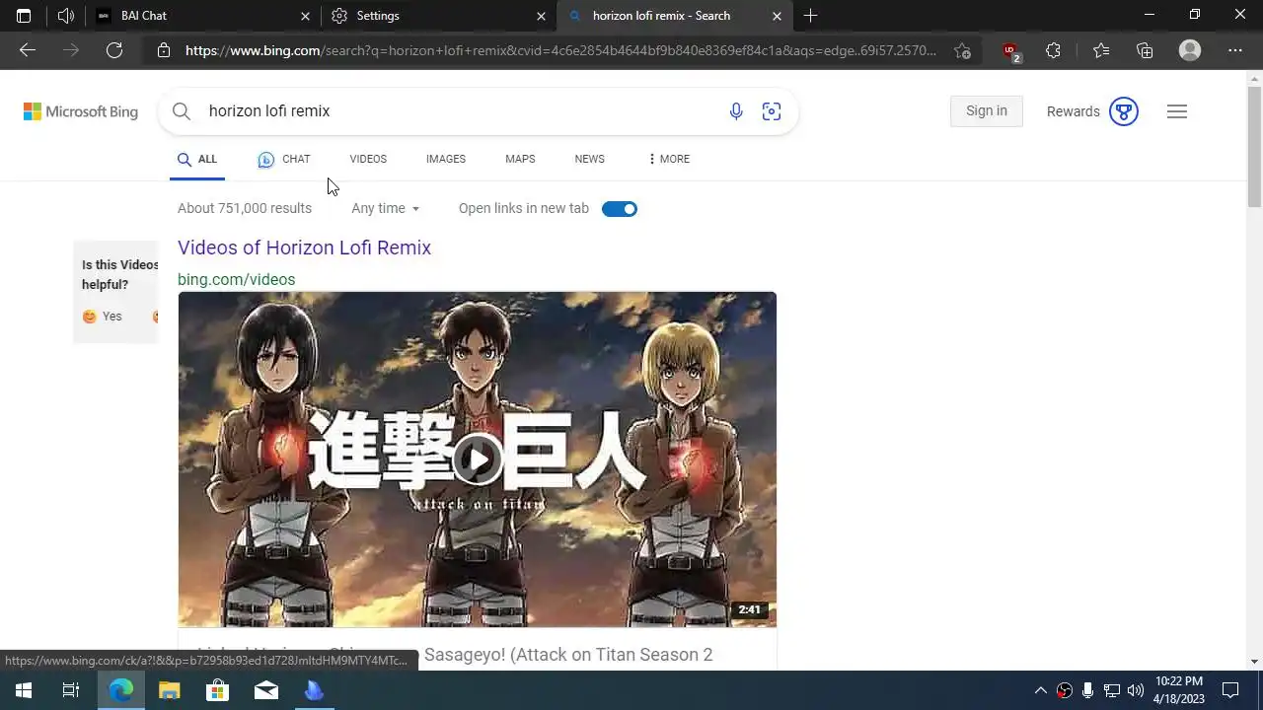This screenshot has height=710, width=1263.
Task: Open the bing.com/videos link
Action: point(237,279)
